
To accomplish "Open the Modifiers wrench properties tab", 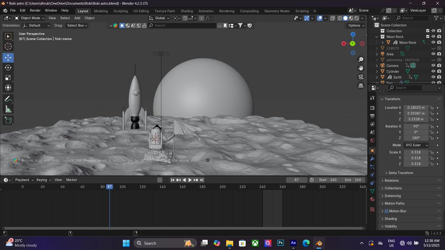I will point(372,159).
